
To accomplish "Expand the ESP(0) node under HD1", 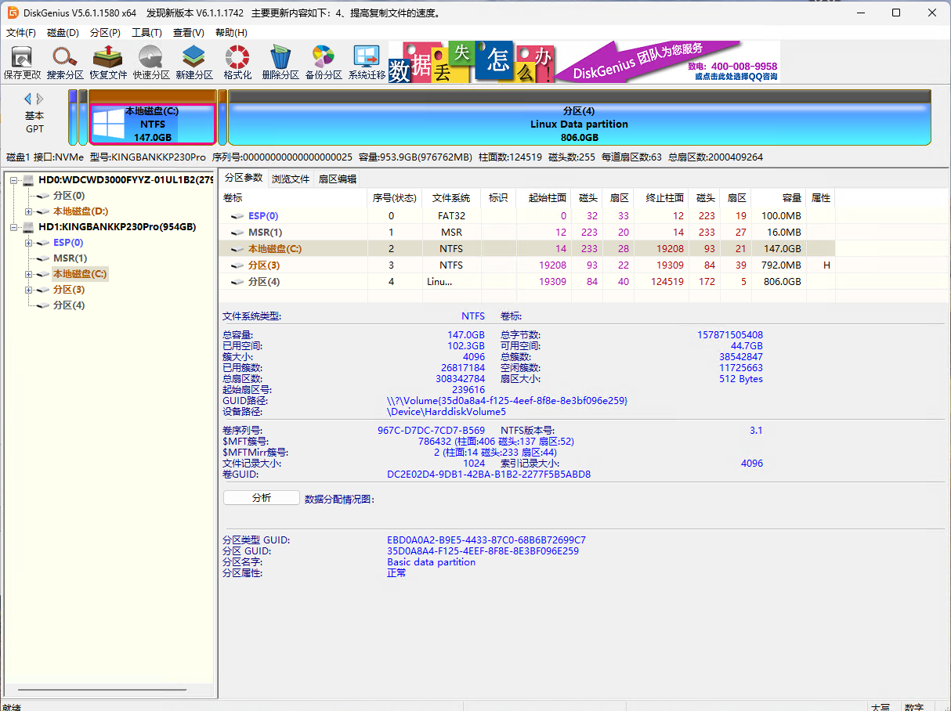I will (29, 243).
